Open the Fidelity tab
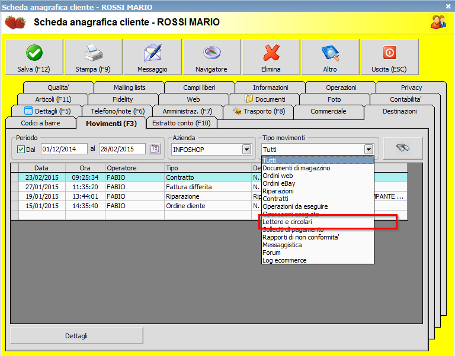This screenshot has width=455, height=356. coord(123,99)
